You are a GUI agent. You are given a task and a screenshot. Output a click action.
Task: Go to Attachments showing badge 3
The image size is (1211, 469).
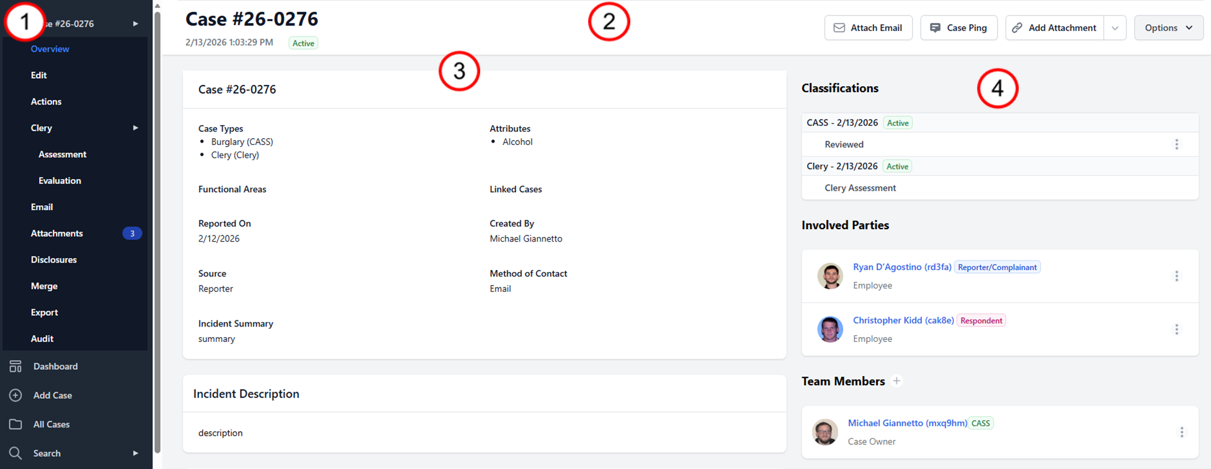click(x=56, y=233)
